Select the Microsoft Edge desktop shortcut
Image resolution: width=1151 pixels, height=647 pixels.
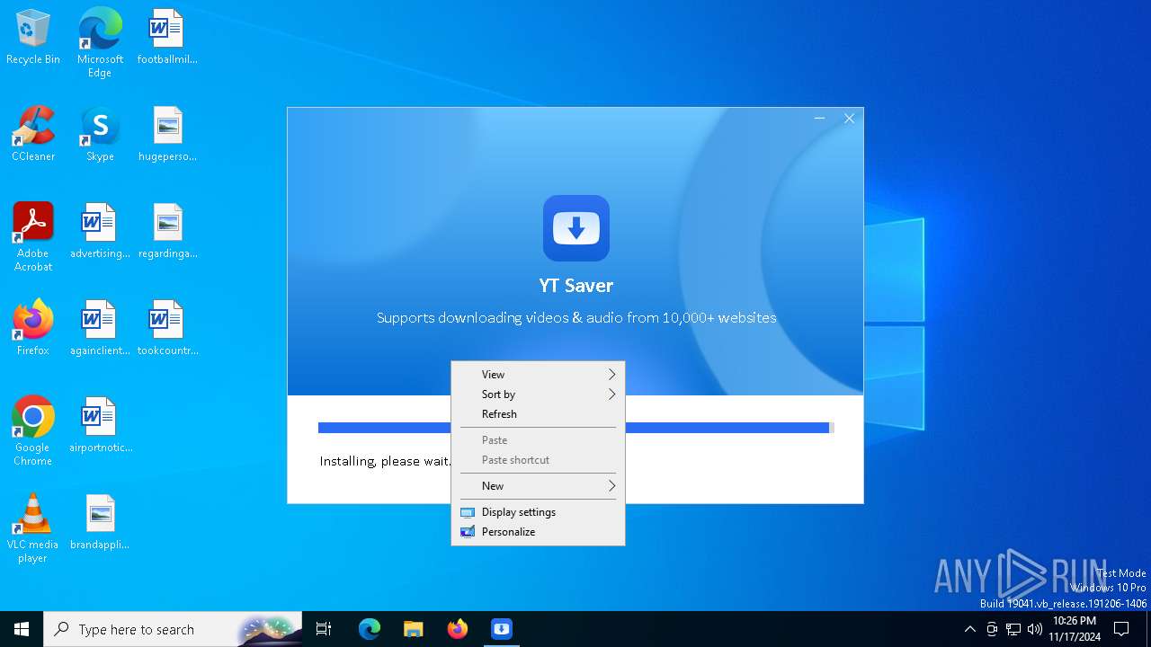pos(100,43)
